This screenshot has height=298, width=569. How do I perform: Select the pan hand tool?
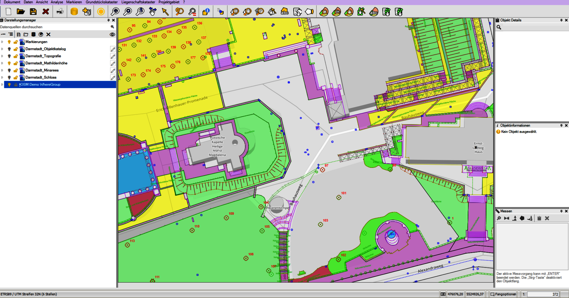[x=153, y=12]
